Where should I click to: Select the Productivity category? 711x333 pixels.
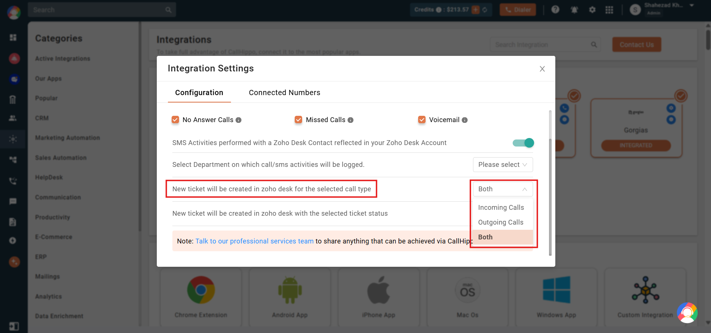click(x=53, y=217)
